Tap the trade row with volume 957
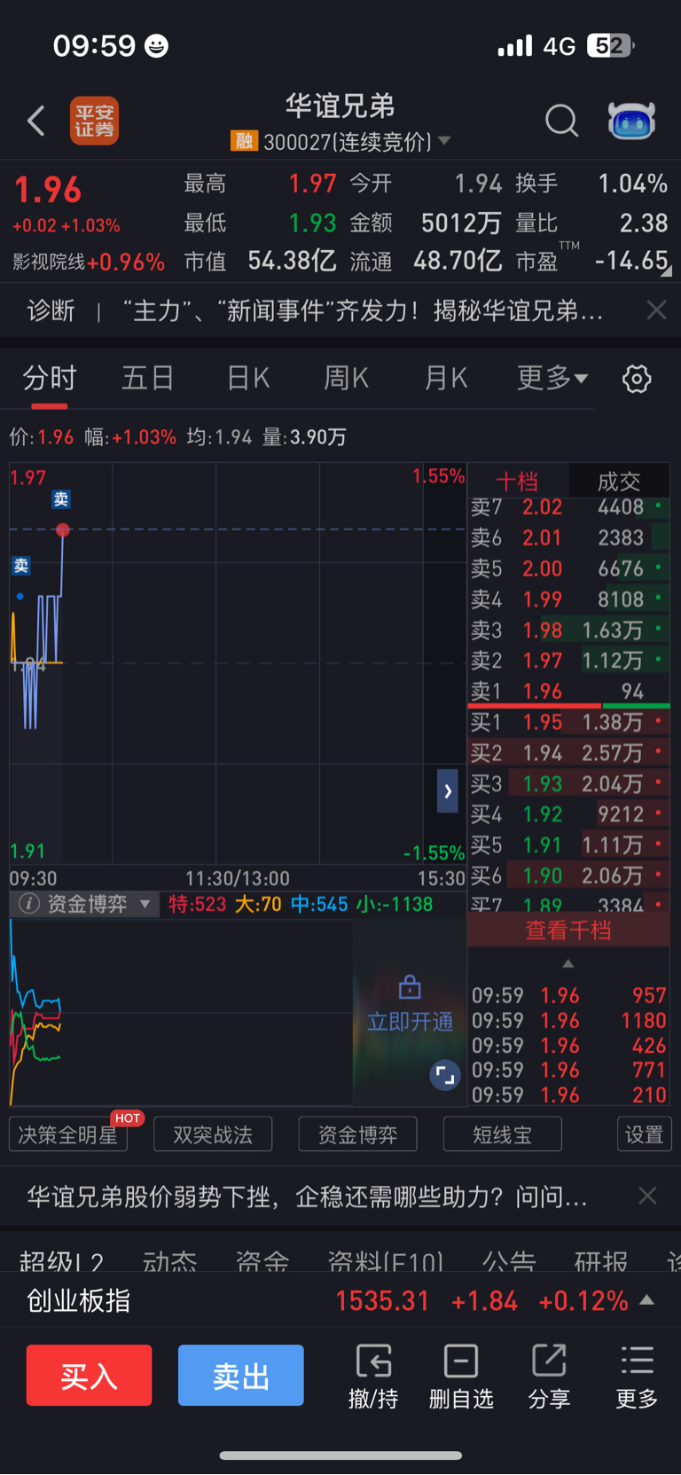The width and height of the screenshot is (681, 1475). click(568, 995)
